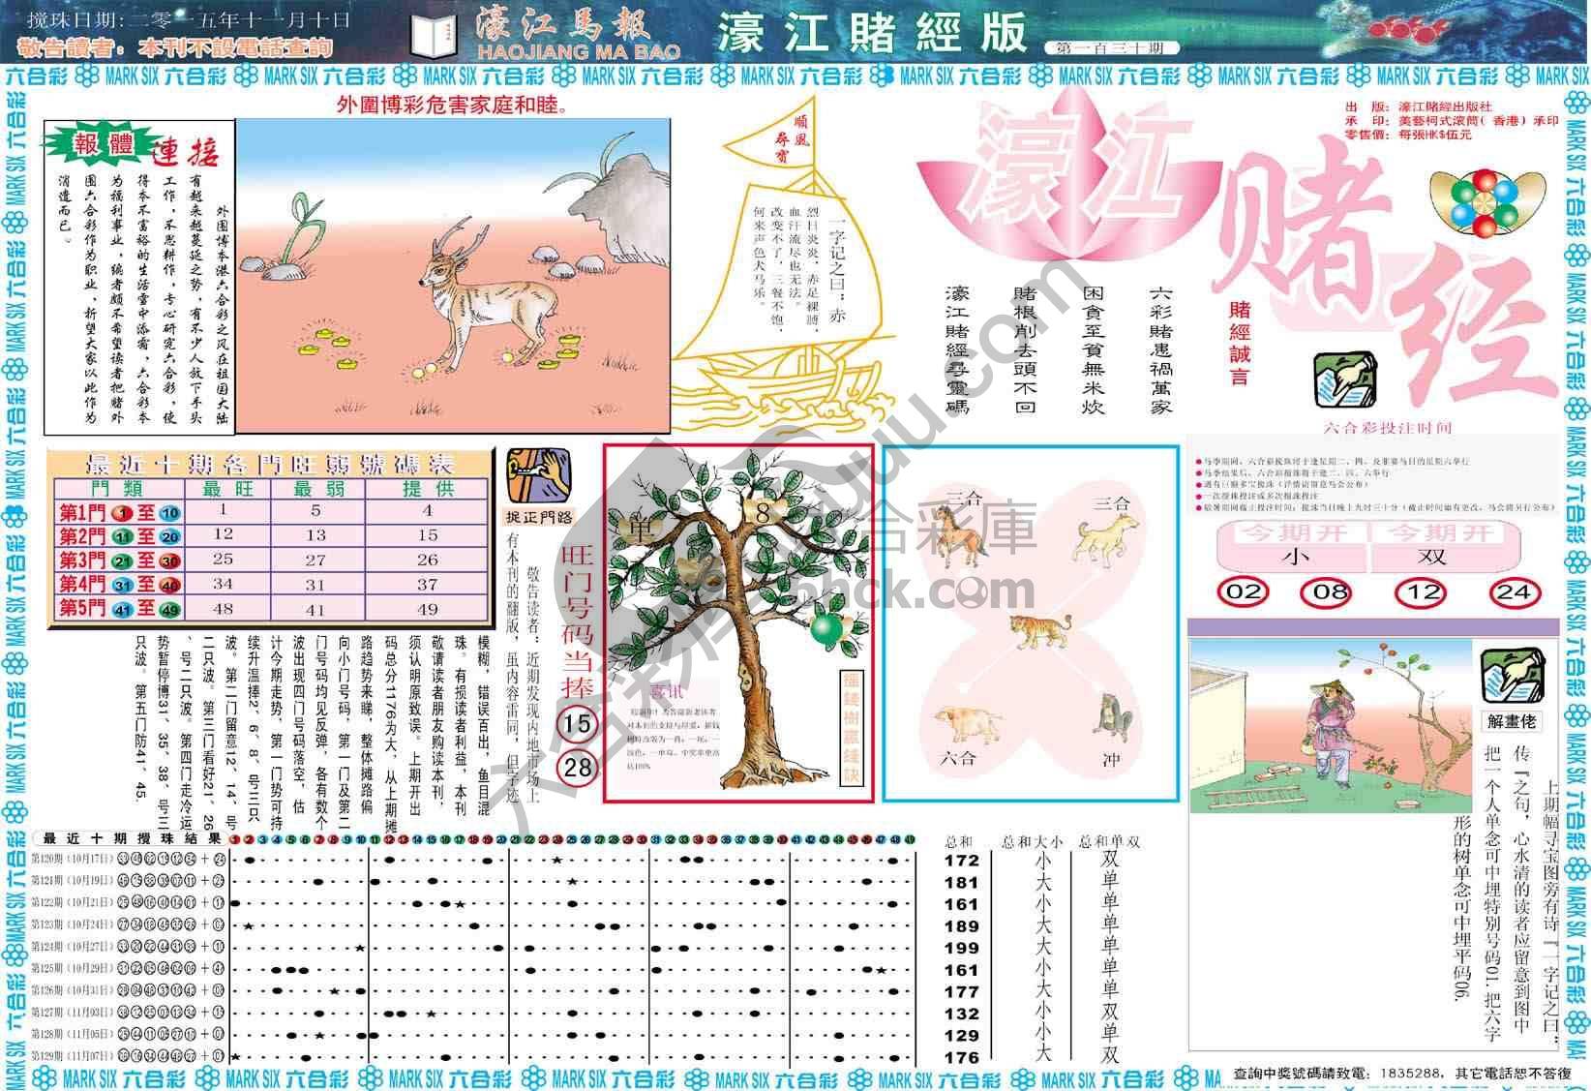Click the phone number 1835288 line
1591x1091 pixels.
pos(1401,1074)
